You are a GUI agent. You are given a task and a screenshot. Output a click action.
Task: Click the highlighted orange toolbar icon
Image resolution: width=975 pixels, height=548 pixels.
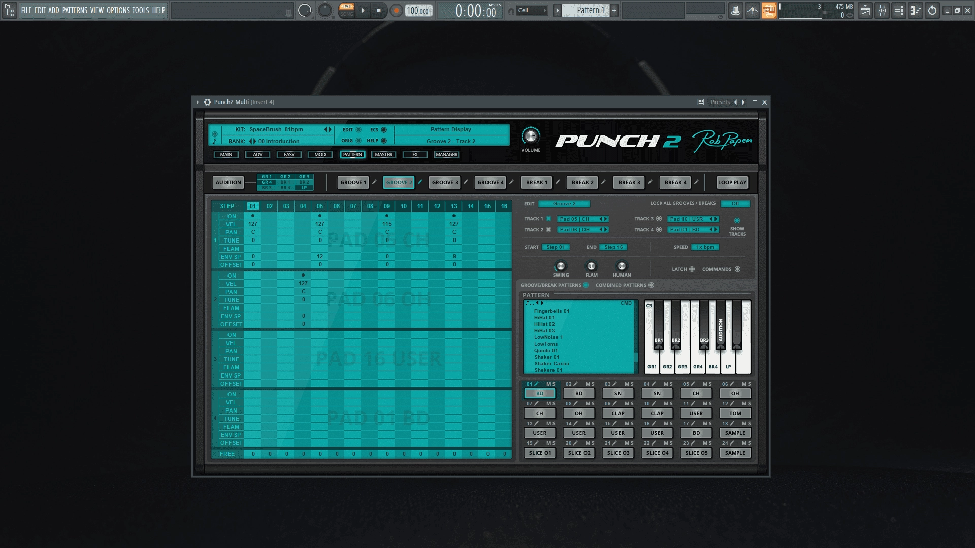pos(769,10)
